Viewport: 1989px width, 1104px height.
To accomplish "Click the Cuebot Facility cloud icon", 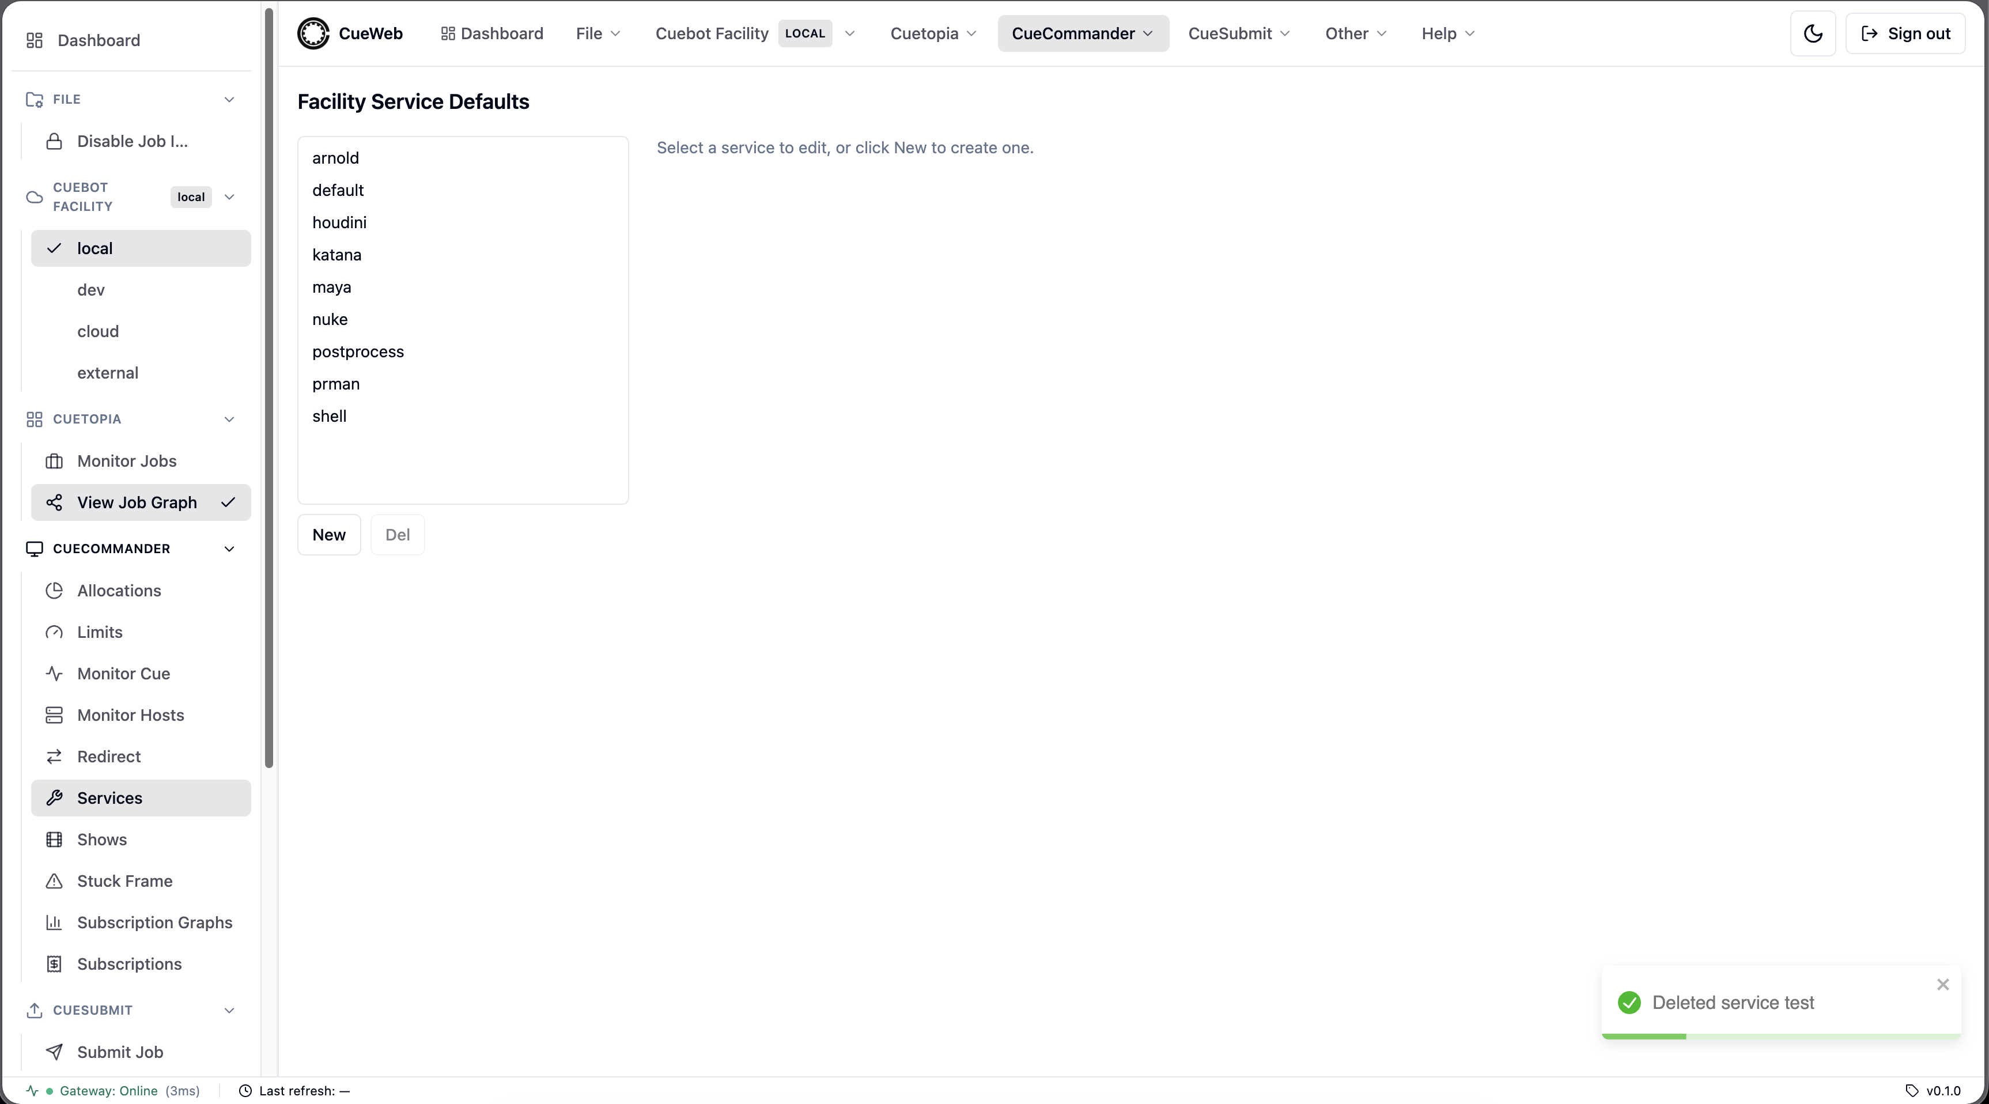I will click(x=34, y=197).
